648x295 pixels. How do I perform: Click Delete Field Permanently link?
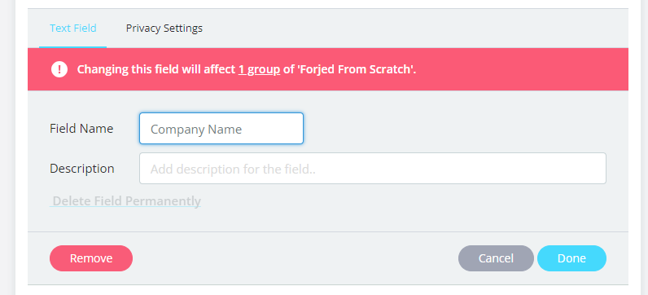125,201
